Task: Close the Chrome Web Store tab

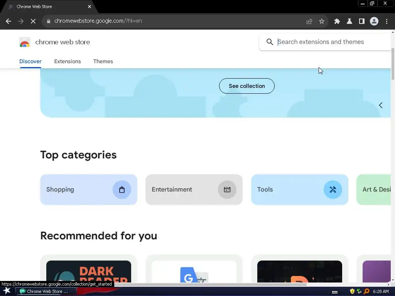Action: 89,7
